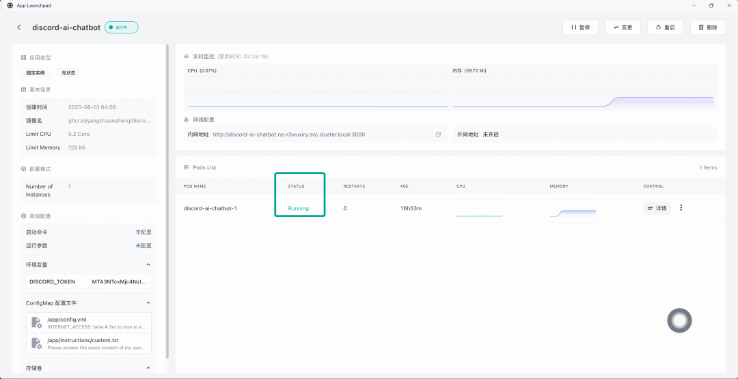Image resolution: width=738 pixels, height=379 pixels.
Task: Click the Limit Memory 128 Mi value
Action: 77,148
